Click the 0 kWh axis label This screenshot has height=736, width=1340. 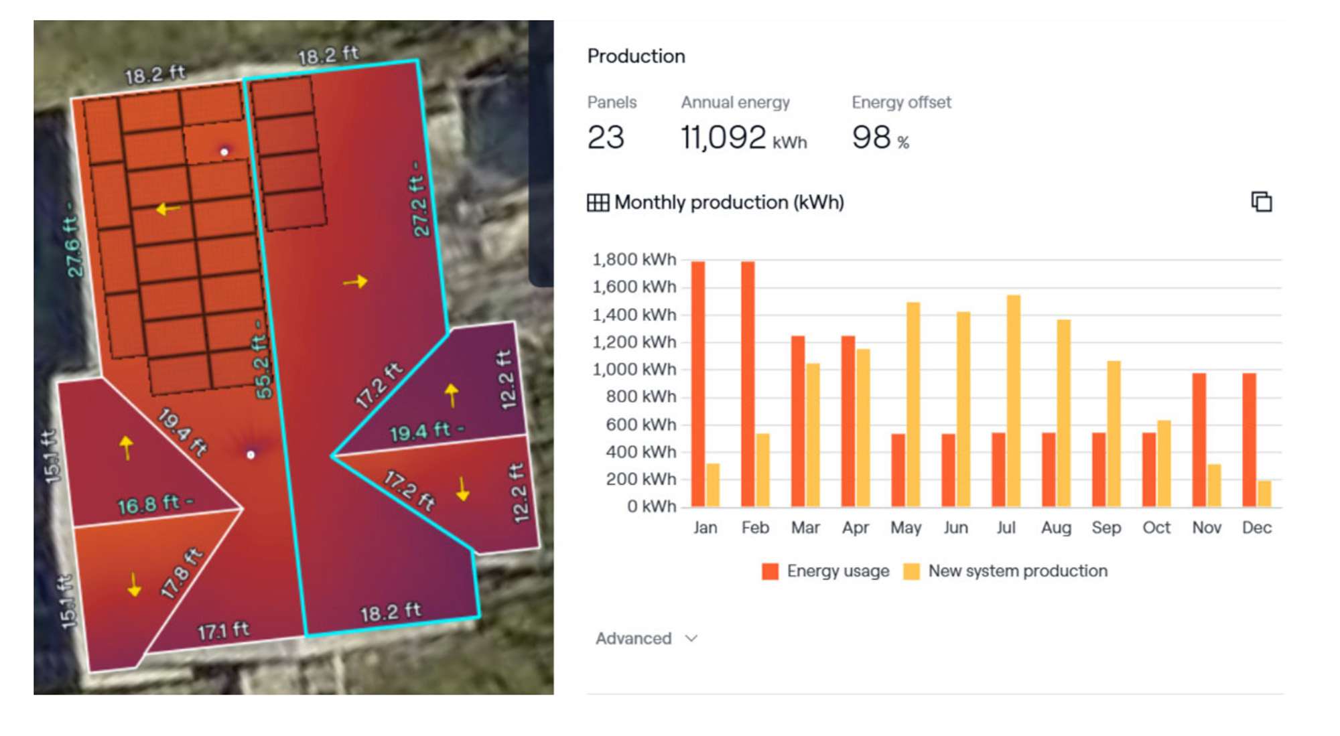point(651,506)
